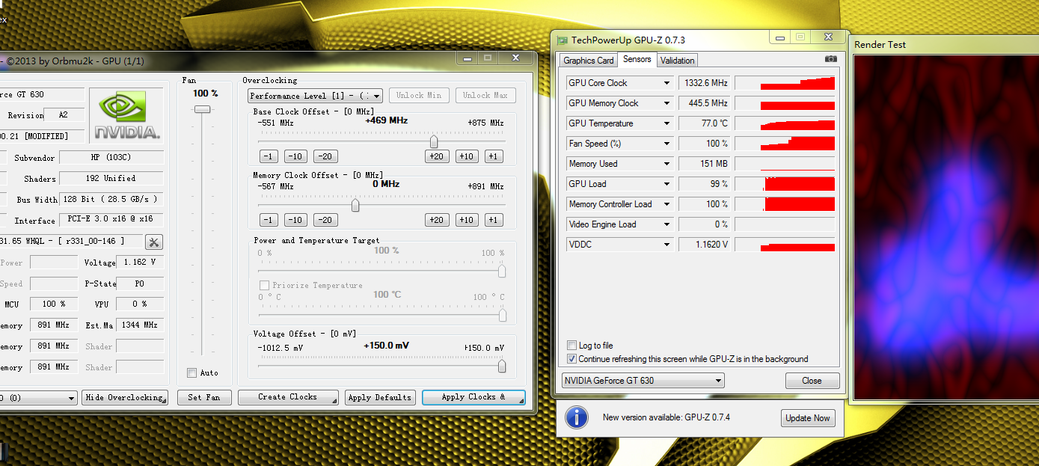Click the Set Fan button
The width and height of the screenshot is (1039, 466).
pyautogui.click(x=204, y=397)
